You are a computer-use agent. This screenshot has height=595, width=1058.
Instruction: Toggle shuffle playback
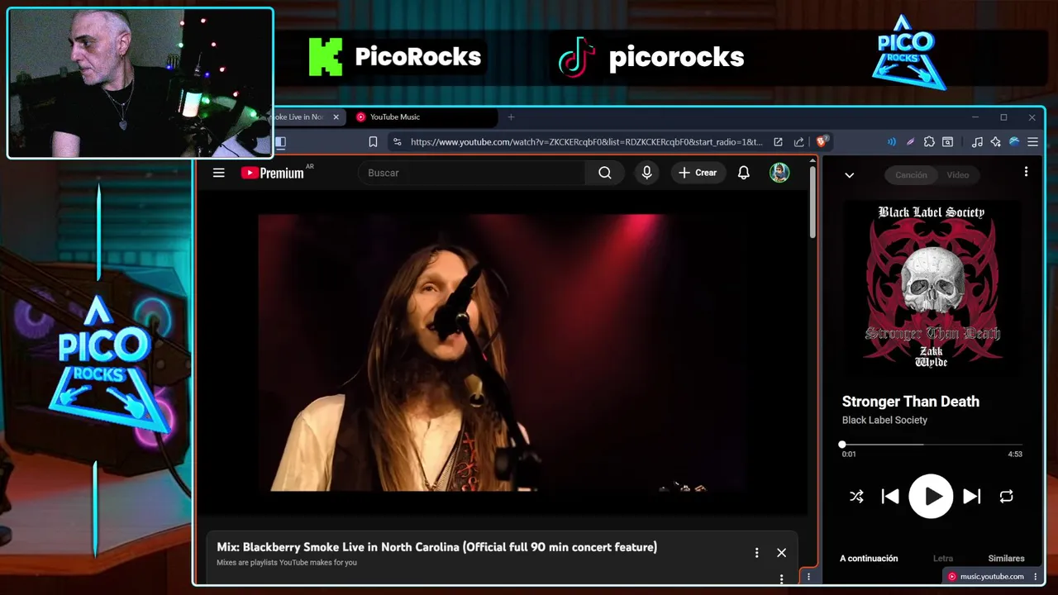(856, 497)
